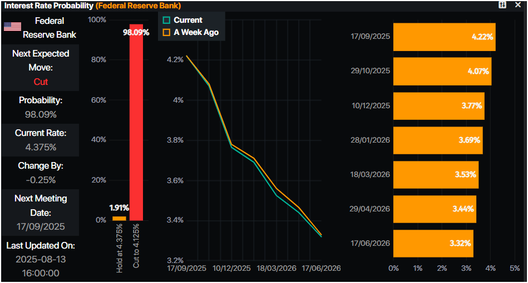Click the 29/10/2025 bar showing 4.07%
Viewport: 528px width, 283px height.
click(442, 71)
